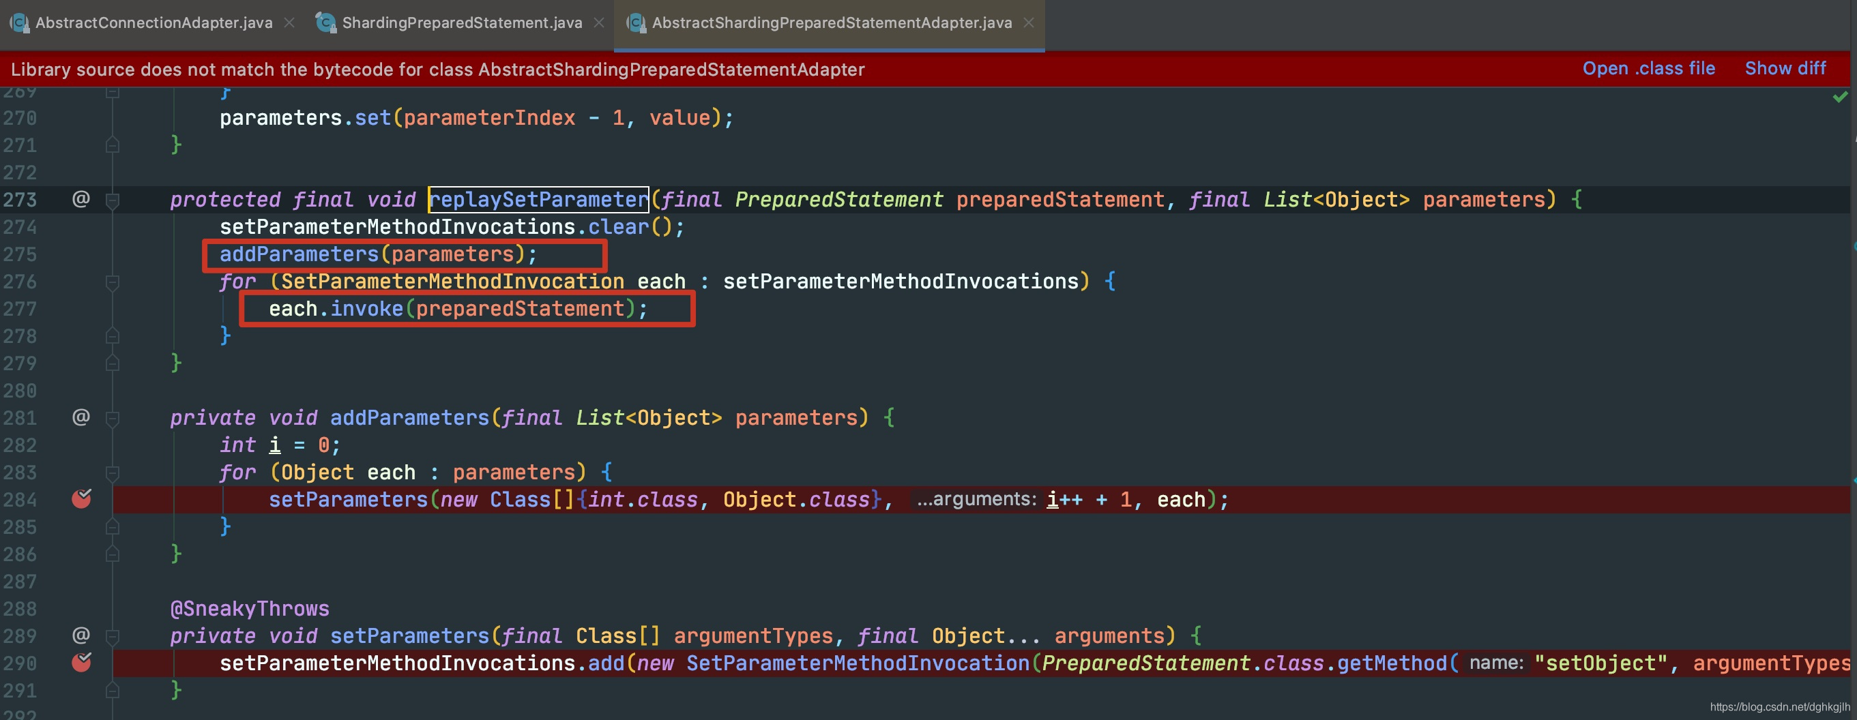Close the AbstractConnectionAdapter.java tab
Screen dimensions: 1857x720
point(289,23)
